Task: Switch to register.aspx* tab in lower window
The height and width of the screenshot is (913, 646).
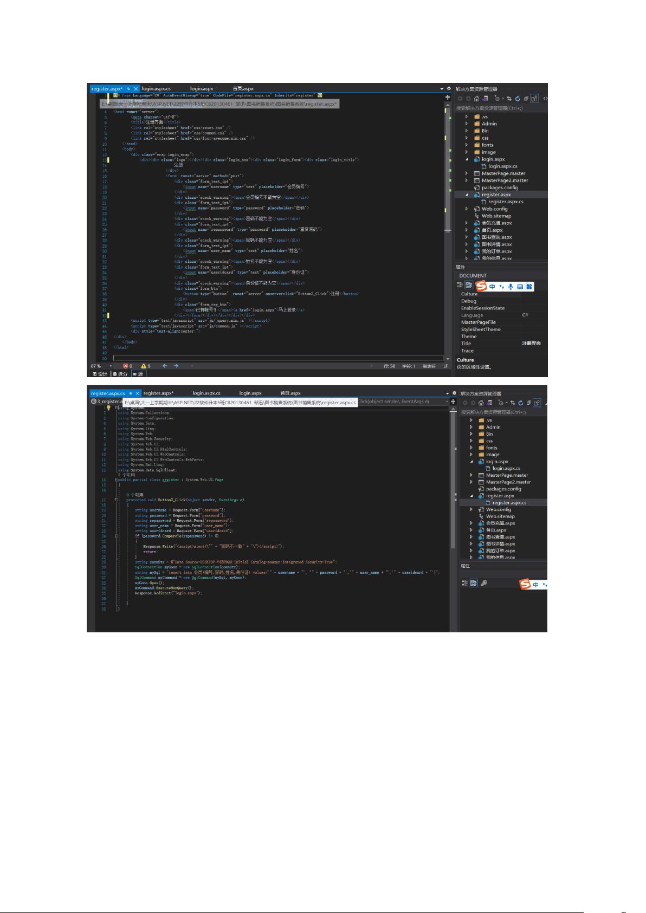Action: [x=158, y=393]
